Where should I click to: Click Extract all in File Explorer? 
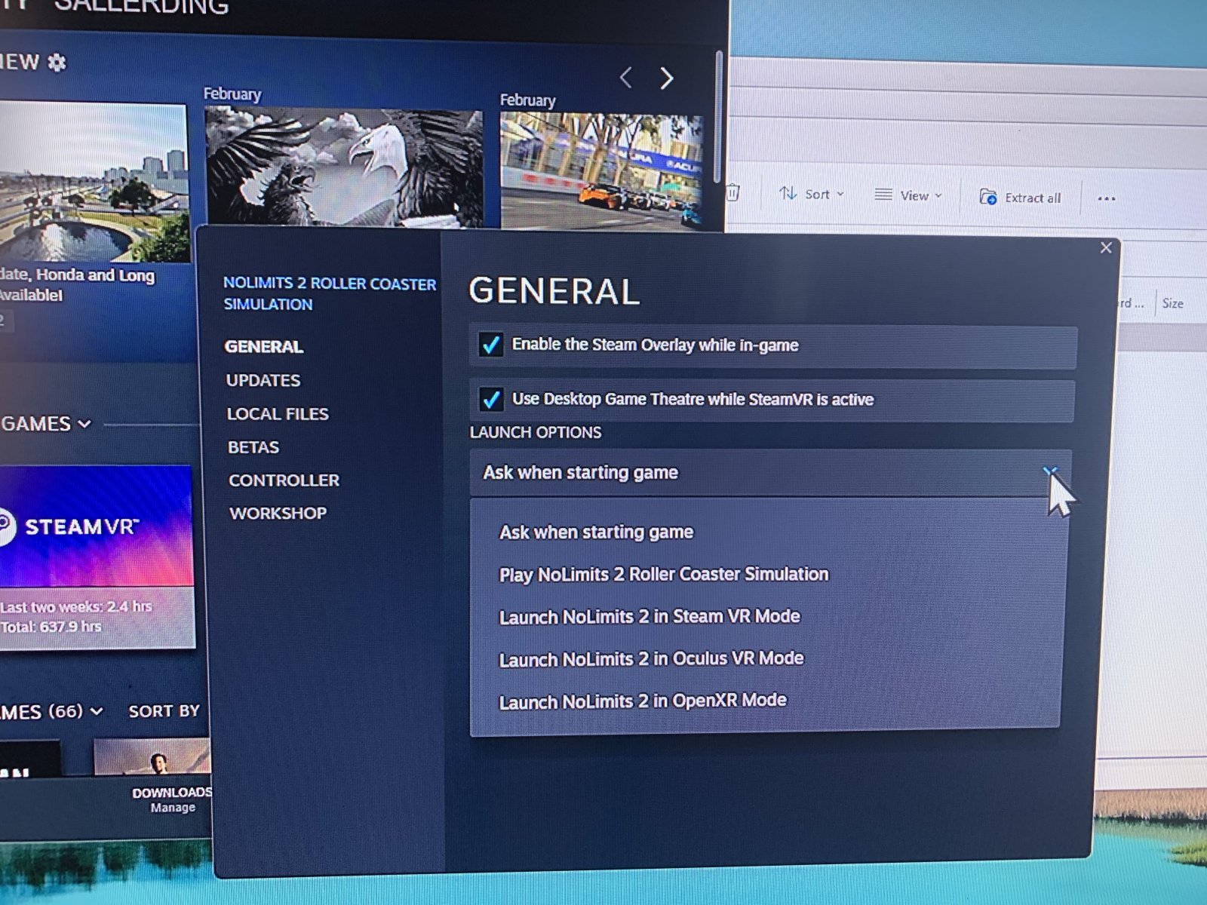tap(1020, 198)
